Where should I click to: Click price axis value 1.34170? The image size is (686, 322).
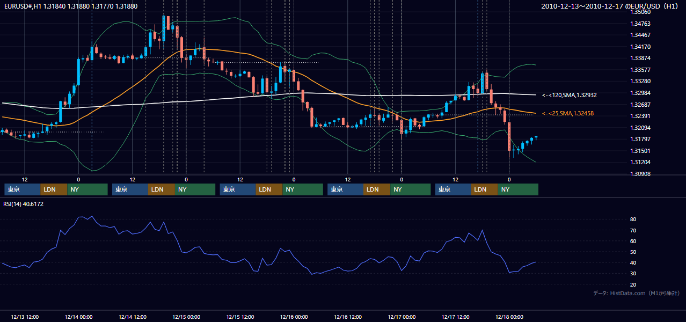(x=640, y=47)
